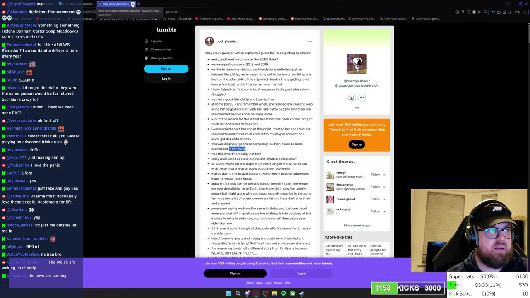Open the emoji picker icon in browser toolbar
530x298 pixels.
coord(457,12)
